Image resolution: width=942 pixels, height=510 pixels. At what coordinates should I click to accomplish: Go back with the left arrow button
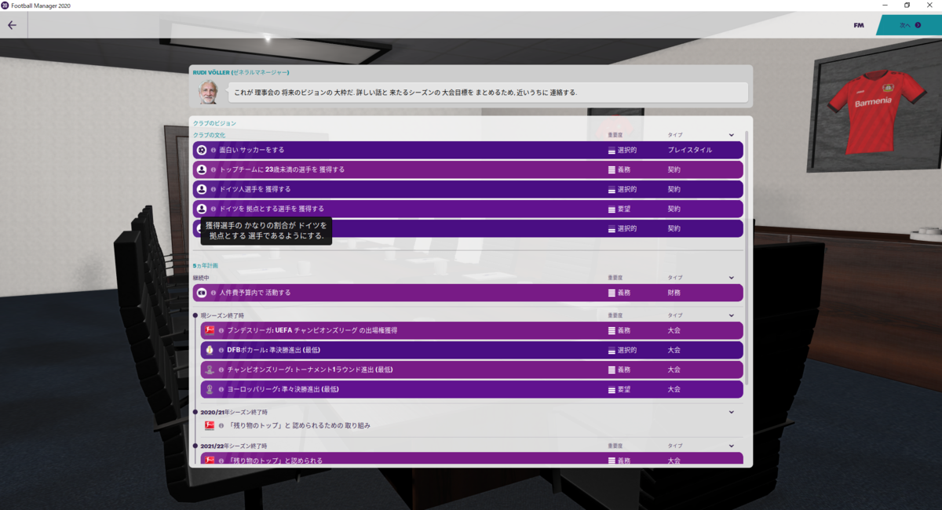[12, 25]
